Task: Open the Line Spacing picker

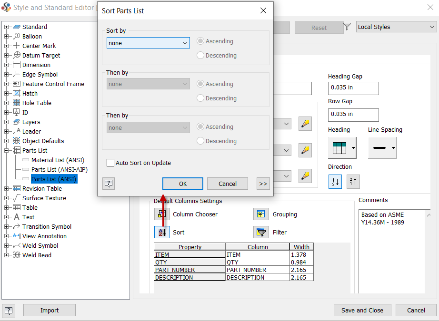Action: [x=382, y=148]
